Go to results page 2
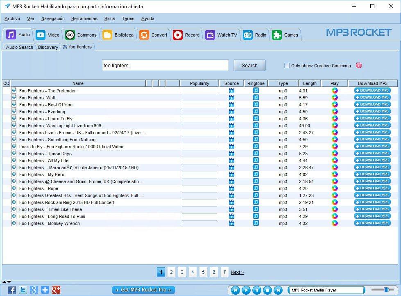 [x=171, y=272]
